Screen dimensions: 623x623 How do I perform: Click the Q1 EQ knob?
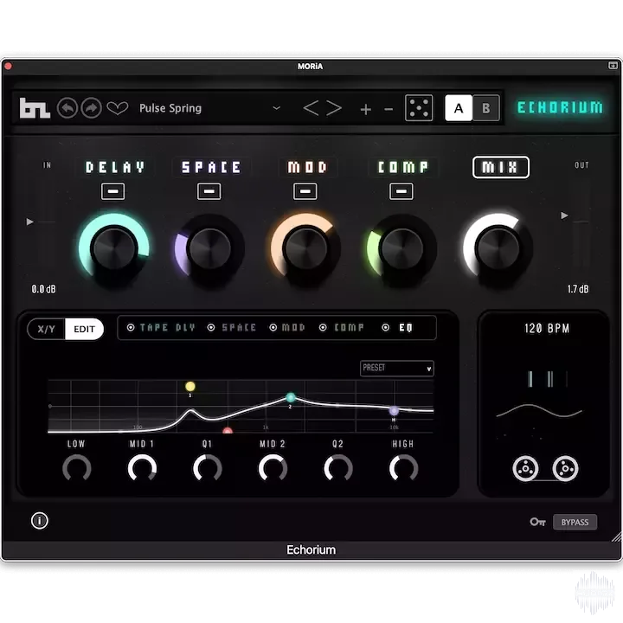coord(208,468)
